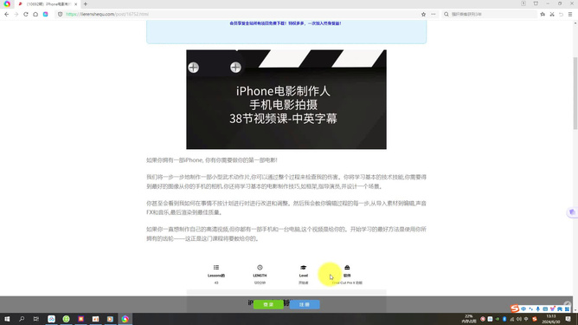Go back to the previous page
This screenshot has width=578, height=325.
click(6, 14)
